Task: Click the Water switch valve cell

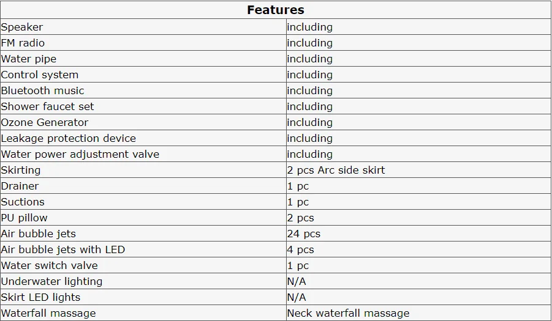Action: pyautogui.click(x=143, y=265)
